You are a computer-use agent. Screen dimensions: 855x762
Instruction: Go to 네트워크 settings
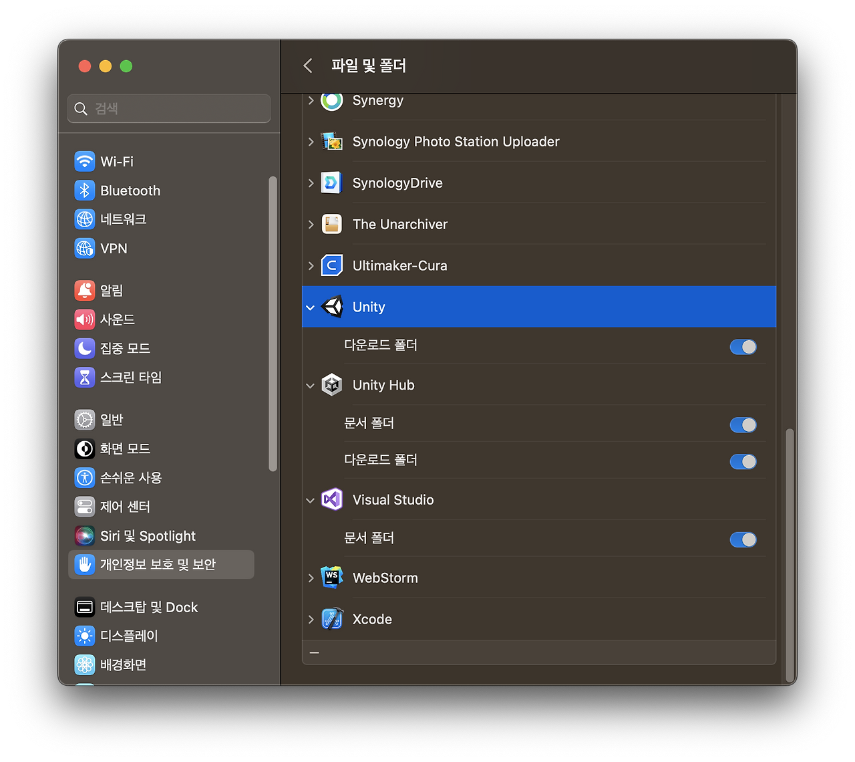[161, 219]
